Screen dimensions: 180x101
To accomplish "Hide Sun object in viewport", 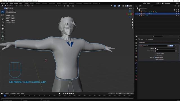I will pyautogui.click(x=177, y=16).
